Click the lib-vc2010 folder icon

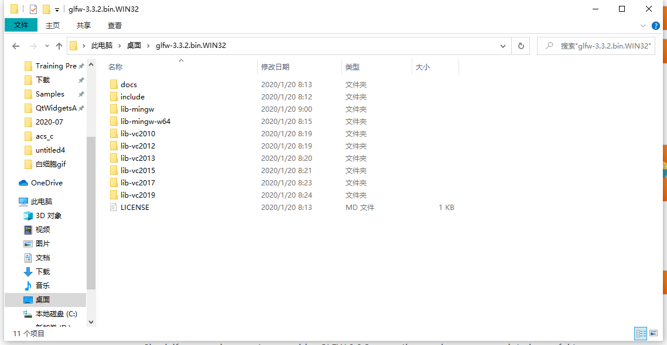pos(113,134)
